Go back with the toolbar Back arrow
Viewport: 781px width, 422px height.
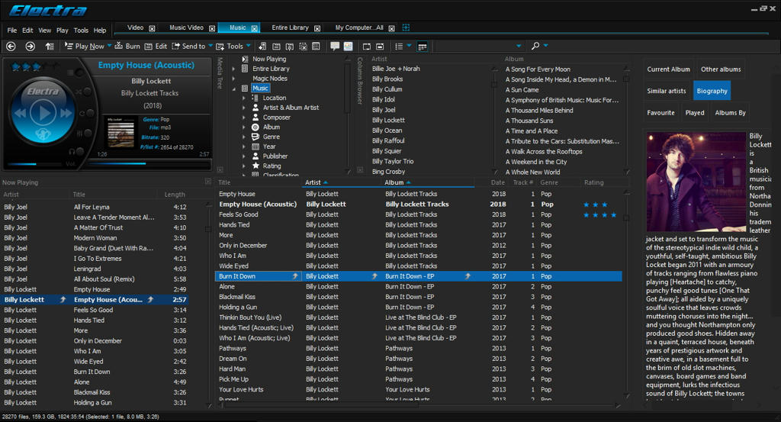click(x=11, y=47)
